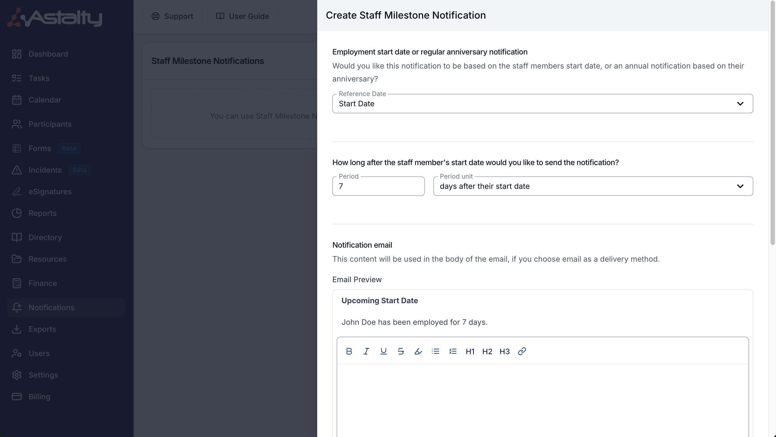Apply H1 heading style
Image resolution: width=776 pixels, height=437 pixels.
pyautogui.click(x=470, y=351)
